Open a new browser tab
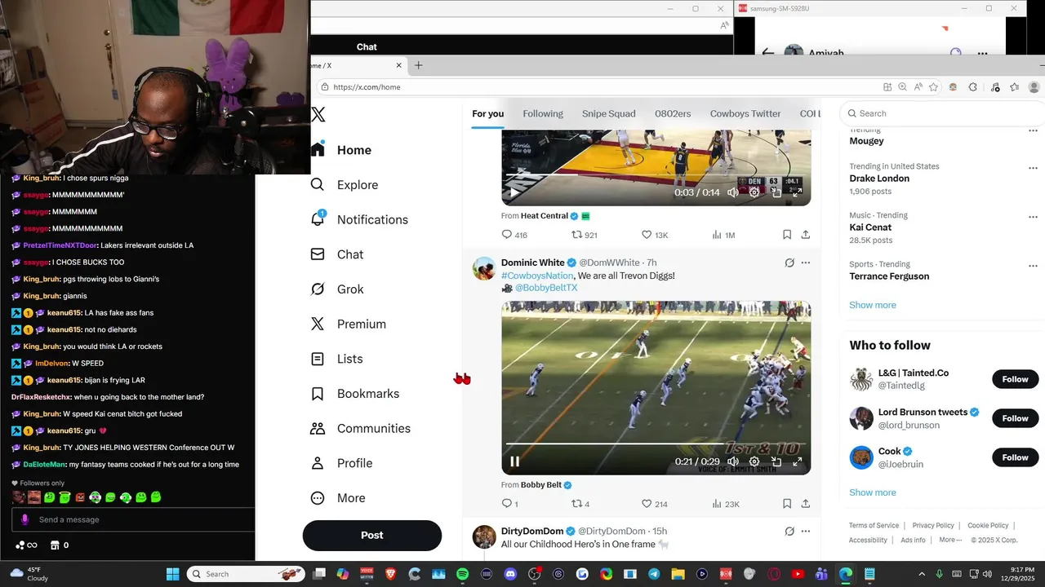 click(418, 65)
